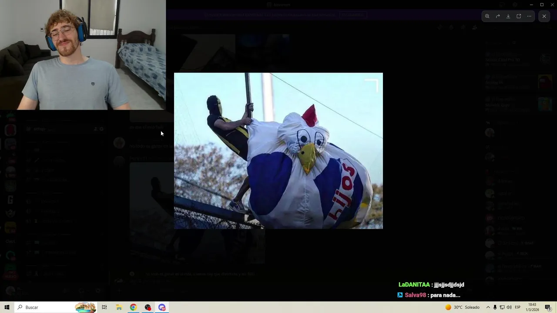Image resolution: width=557 pixels, height=313 pixels.
Task: Open File Explorer from the taskbar
Action: click(x=119, y=307)
